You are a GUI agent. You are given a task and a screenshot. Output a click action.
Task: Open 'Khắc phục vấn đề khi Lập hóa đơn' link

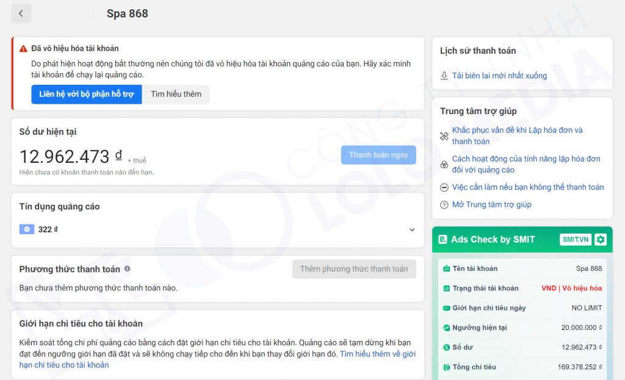pyautogui.click(x=518, y=136)
